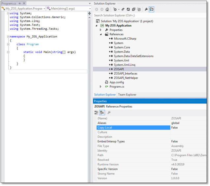Select the Specific Version property
Viewport: 210px width, 186px height.
tap(107, 169)
